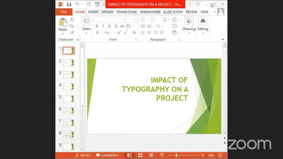Click zoom in plus button

click(x=203, y=155)
